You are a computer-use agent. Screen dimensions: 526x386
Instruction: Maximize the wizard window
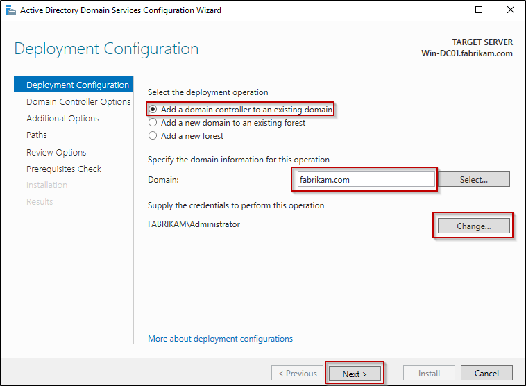coord(479,10)
